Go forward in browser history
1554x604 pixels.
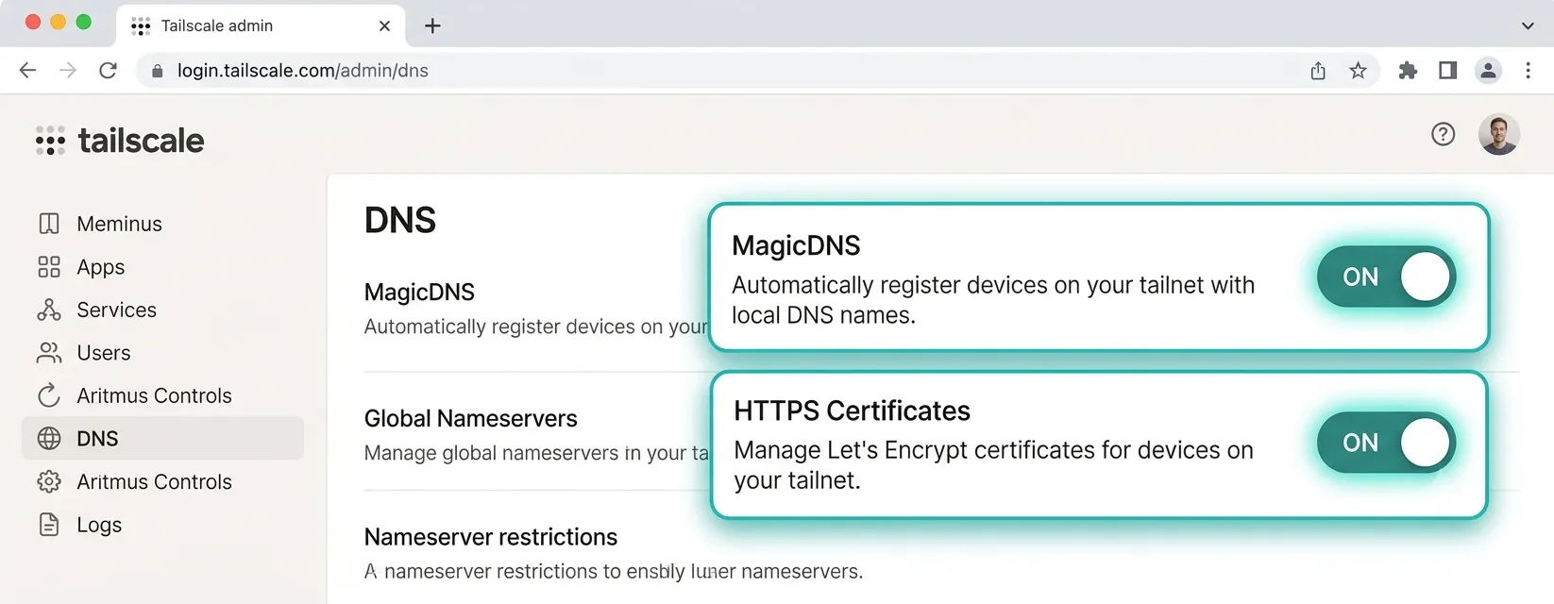(68, 71)
